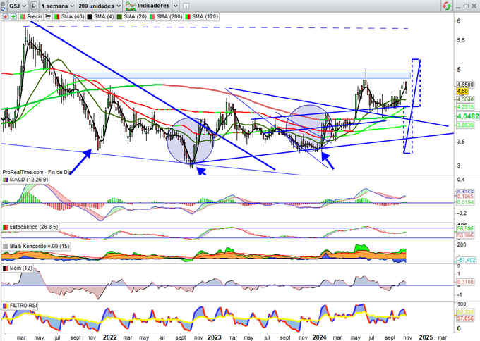Click the yellow 4,60 current price label
This screenshot has width=480, height=341.
462,92
